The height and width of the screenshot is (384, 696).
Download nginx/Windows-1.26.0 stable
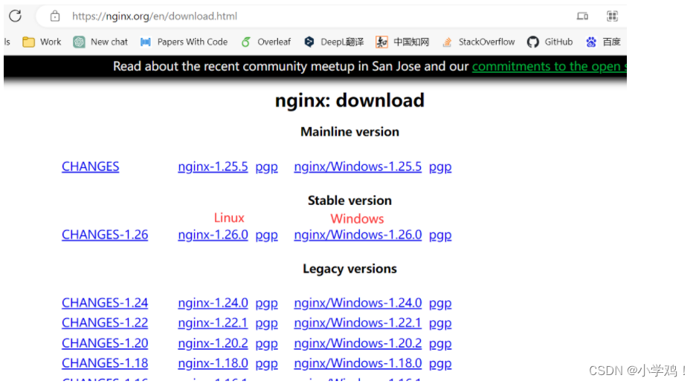[x=358, y=235]
